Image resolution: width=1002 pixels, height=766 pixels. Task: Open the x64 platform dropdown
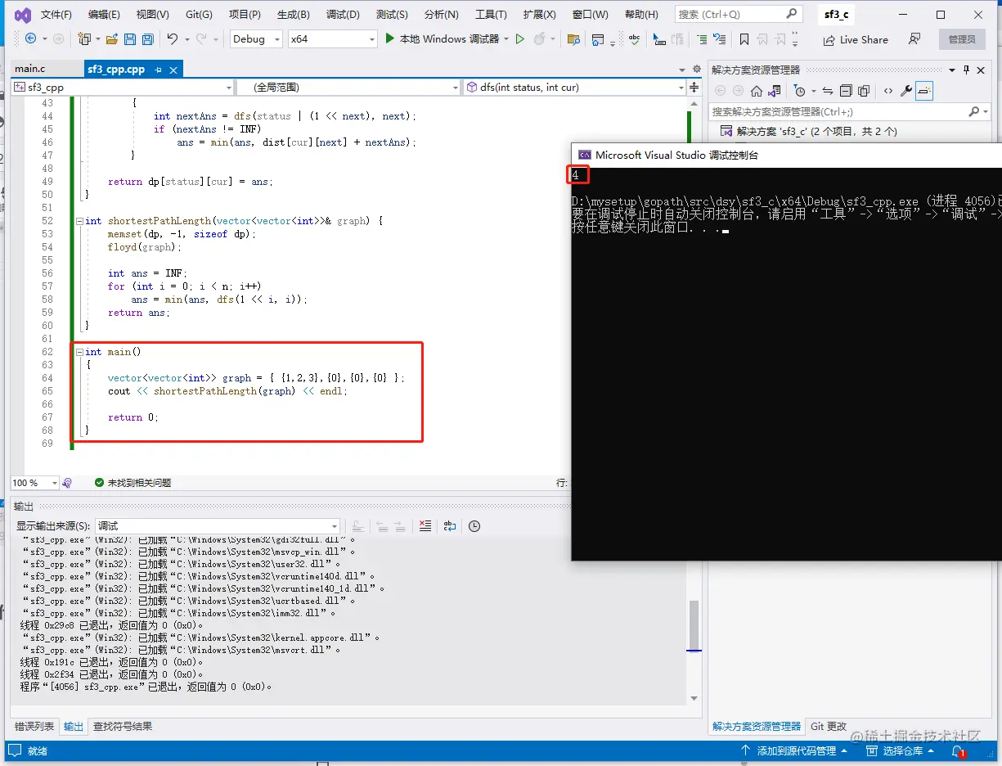point(332,38)
